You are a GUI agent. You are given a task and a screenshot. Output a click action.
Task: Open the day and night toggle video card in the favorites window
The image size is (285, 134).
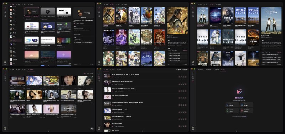(32, 41)
